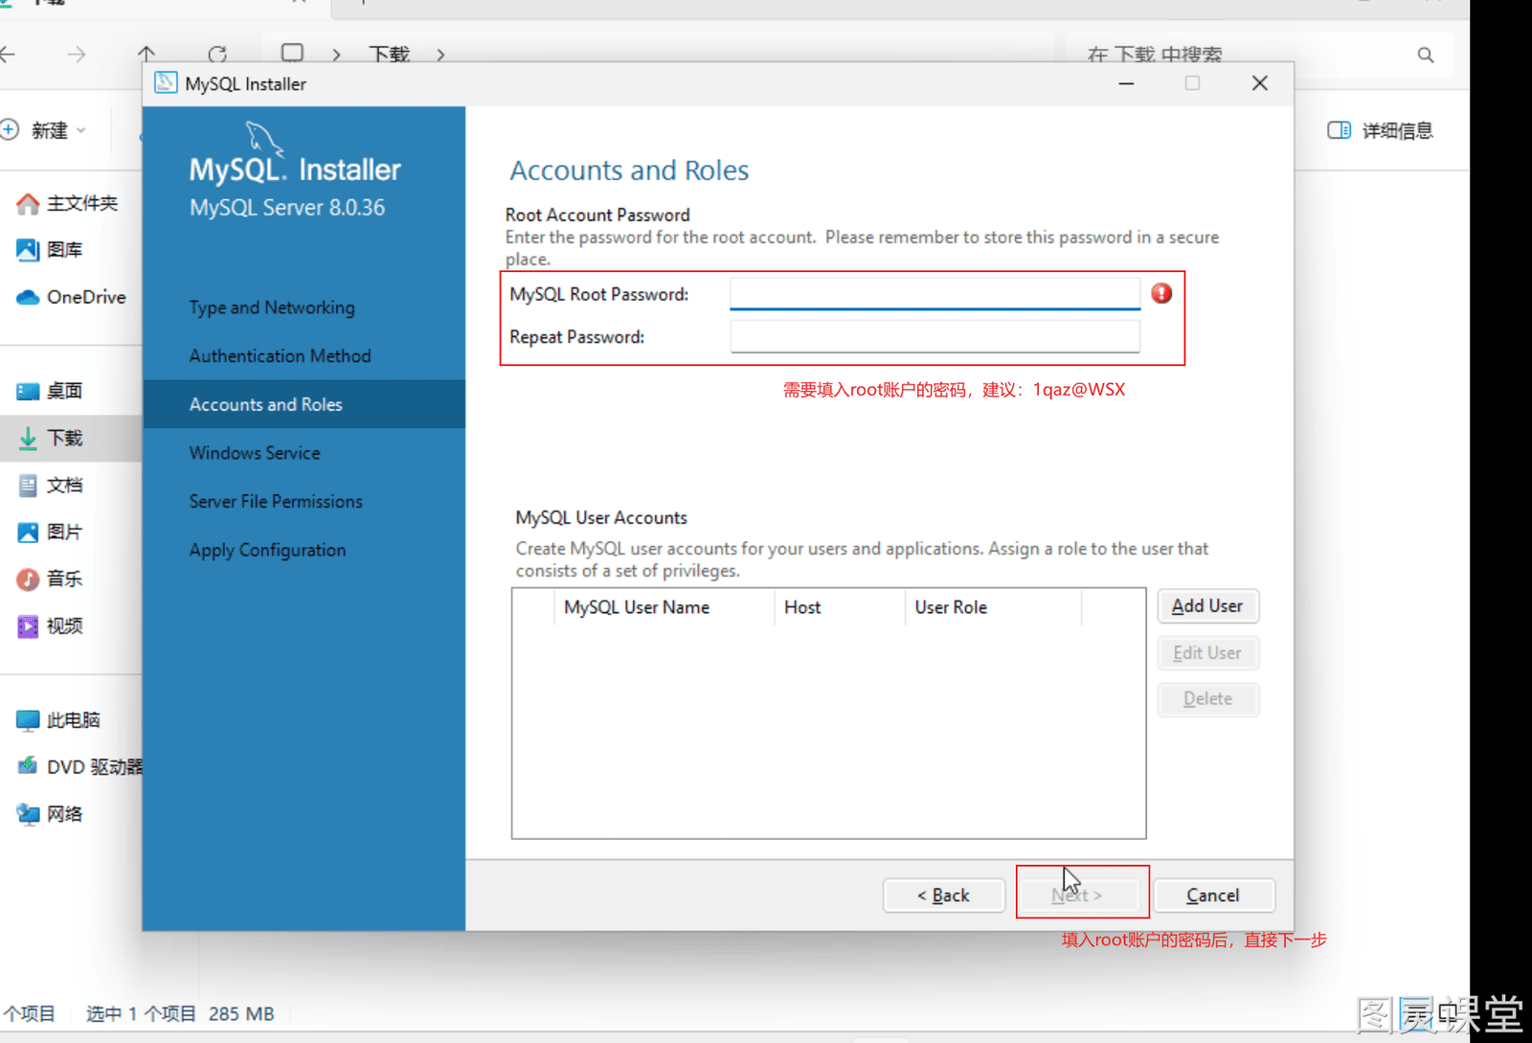The height and width of the screenshot is (1043, 1532).
Task: Open 主文件夹 in Explorer sidebar
Action: point(67,203)
